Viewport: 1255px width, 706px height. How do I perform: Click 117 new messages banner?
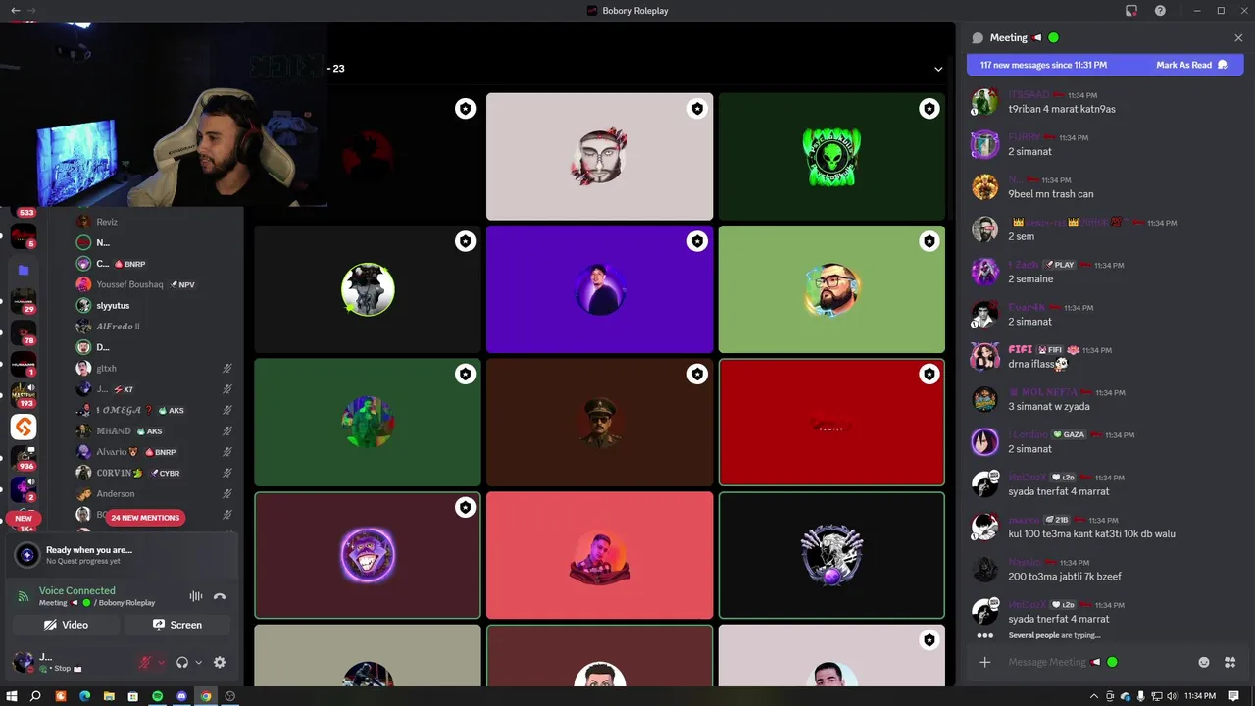pos(1043,65)
